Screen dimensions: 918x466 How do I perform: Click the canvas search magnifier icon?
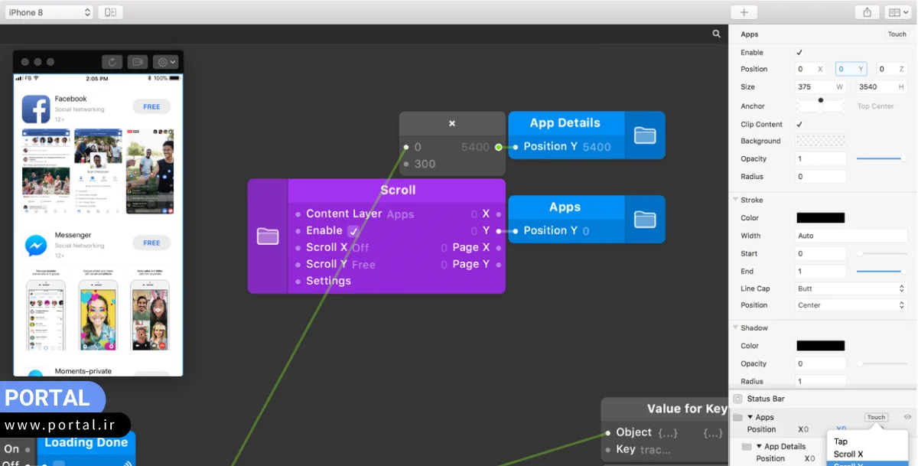coord(716,34)
